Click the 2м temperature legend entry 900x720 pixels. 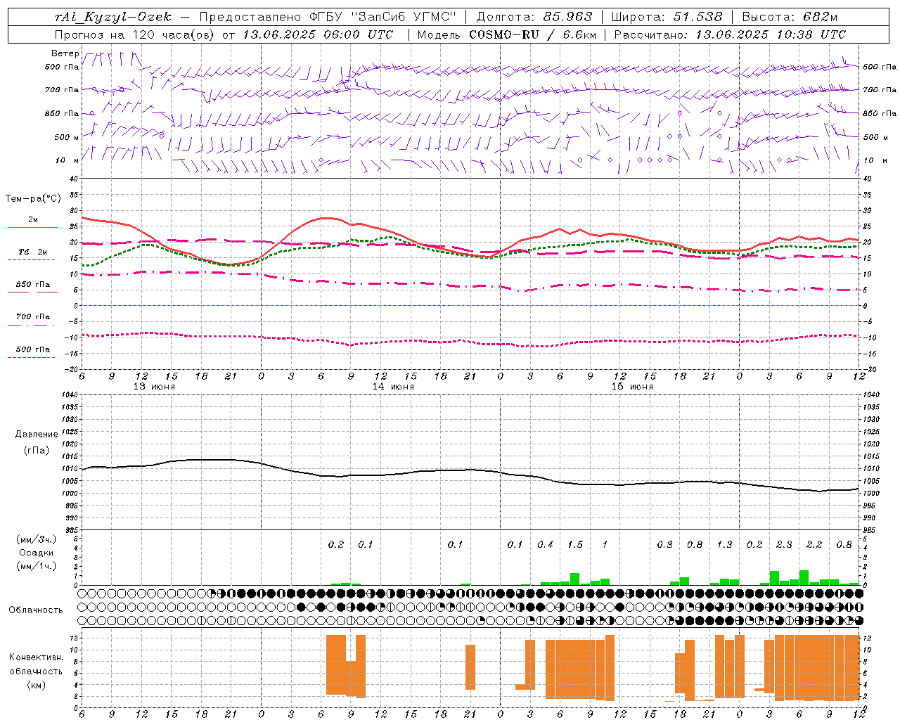pyautogui.click(x=33, y=220)
